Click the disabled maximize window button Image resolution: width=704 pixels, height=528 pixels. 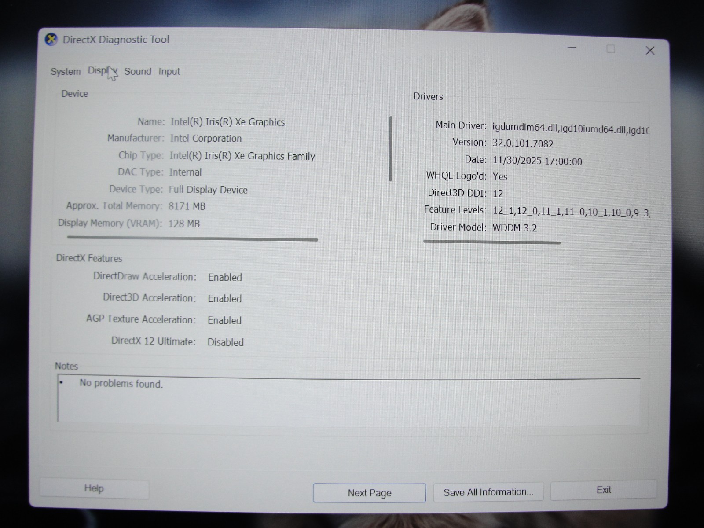611,49
